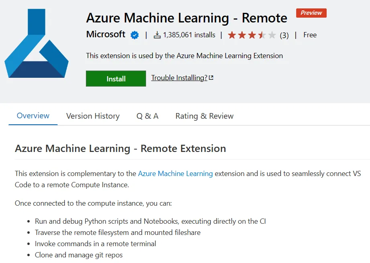The height and width of the screenshot is (263, 370).
Task: Click the Remote Extension section heading
Action: point(120,148)
